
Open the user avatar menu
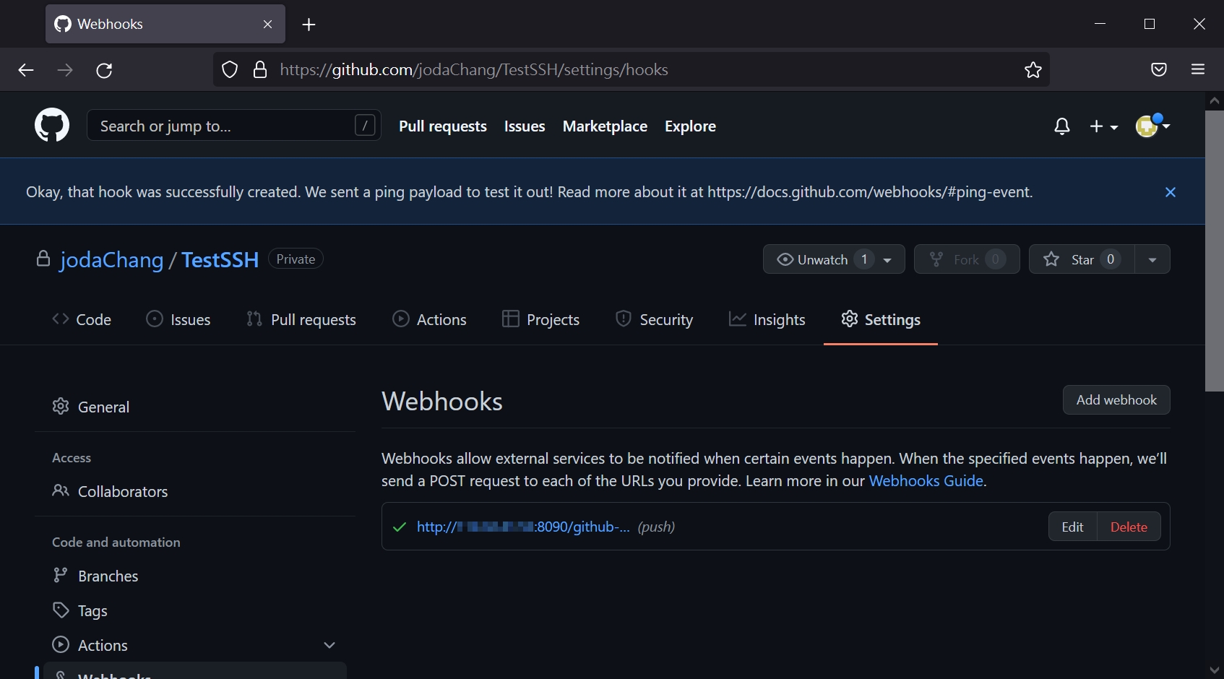pos(1152,126)
